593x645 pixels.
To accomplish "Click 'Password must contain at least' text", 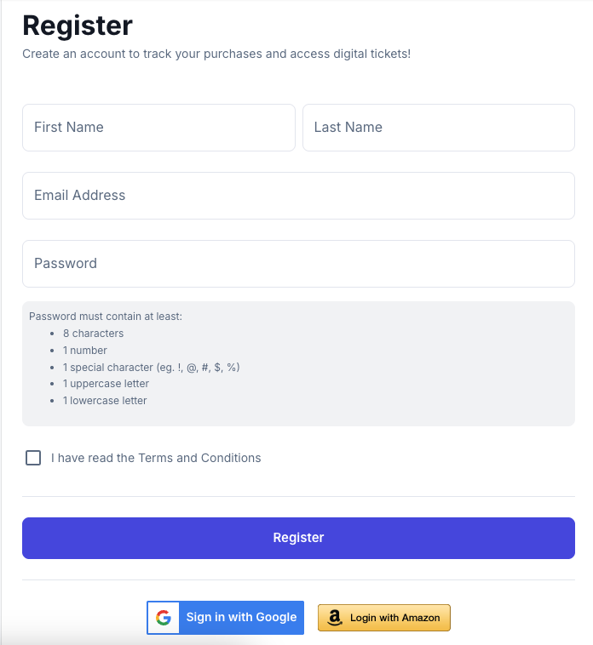I will [x=106, y=317].
